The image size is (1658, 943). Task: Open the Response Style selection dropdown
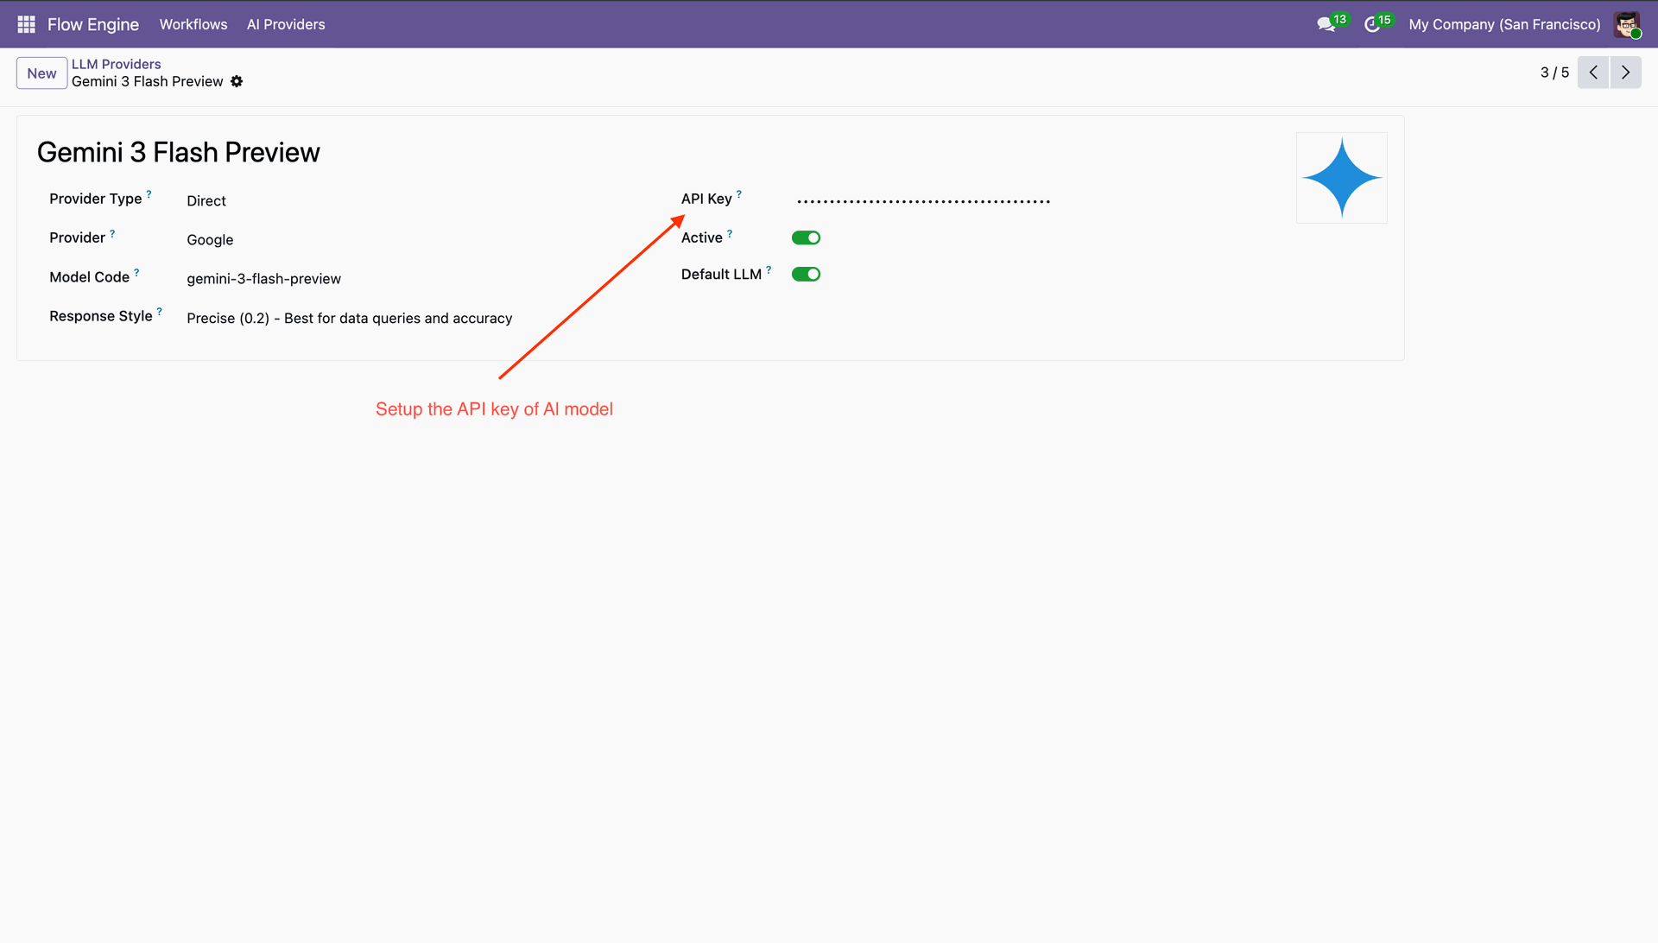pos(349,319)
